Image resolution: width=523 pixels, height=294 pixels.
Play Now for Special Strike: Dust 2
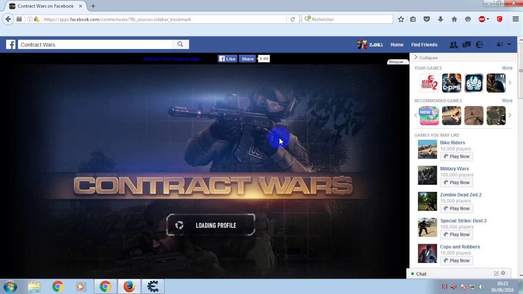pos(456,234)
